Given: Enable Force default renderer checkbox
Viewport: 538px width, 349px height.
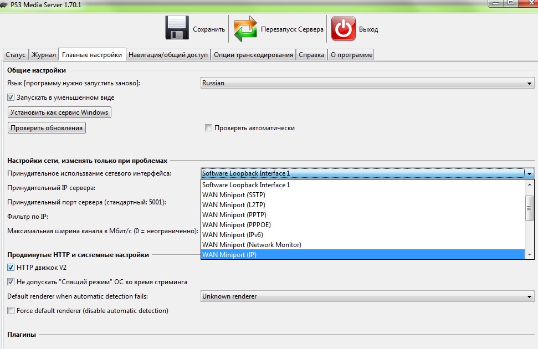Looking at the screenshot, I should 11,311.
